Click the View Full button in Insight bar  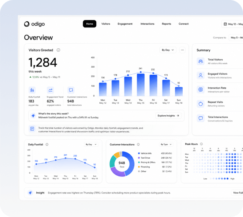point(237,193)
